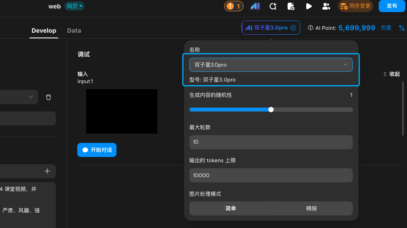Select 精细 image processing mode
The height and width of the screenshot is (228, 407).
pyautogui.click(x=312, y=208)
